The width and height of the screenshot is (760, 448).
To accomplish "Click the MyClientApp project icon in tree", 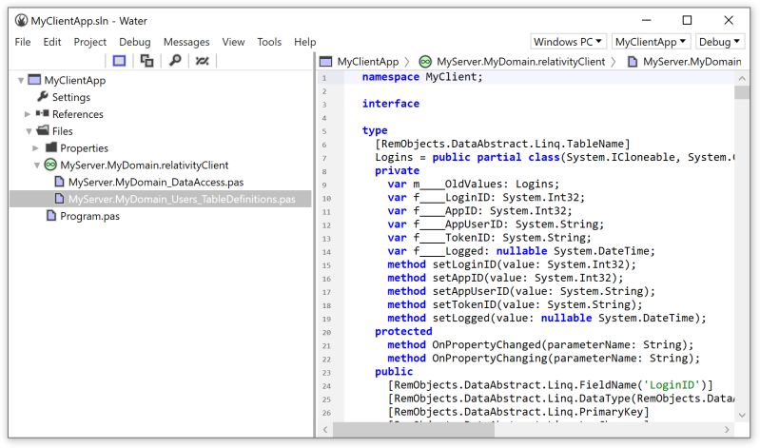I will 34,80.
